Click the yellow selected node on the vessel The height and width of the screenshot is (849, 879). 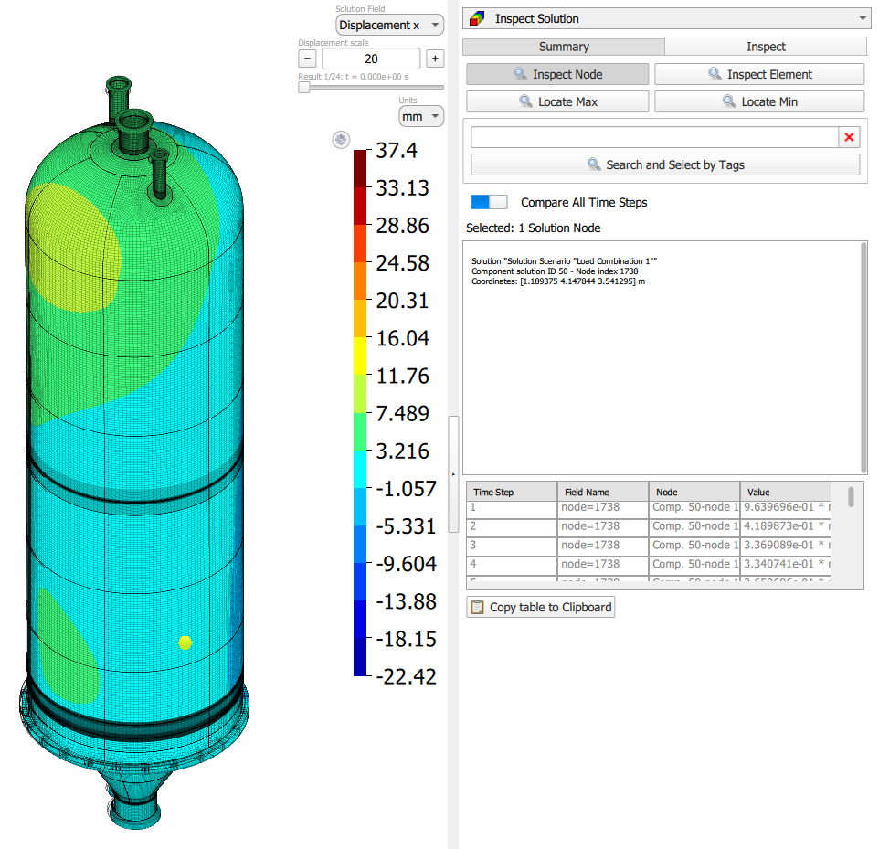[x=185, y=642]
